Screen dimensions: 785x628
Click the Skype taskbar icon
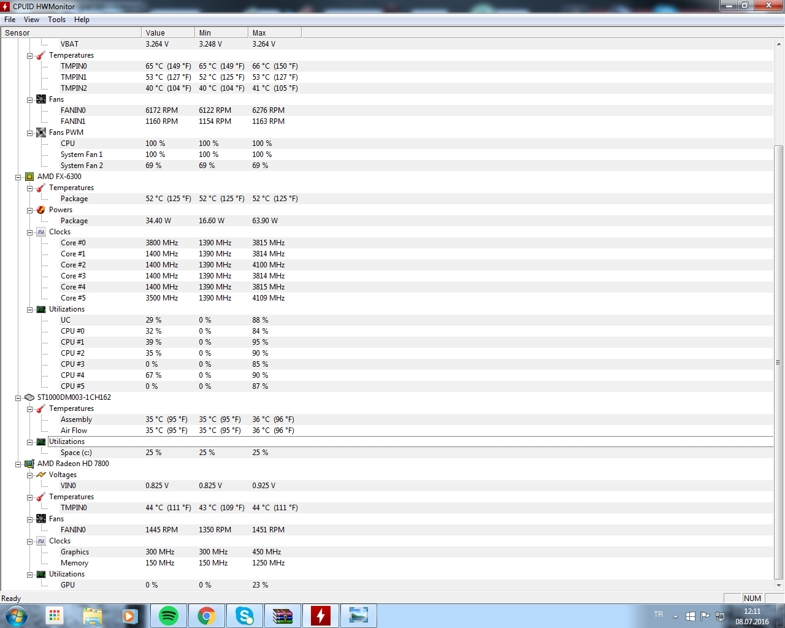(x=245, y=616)
